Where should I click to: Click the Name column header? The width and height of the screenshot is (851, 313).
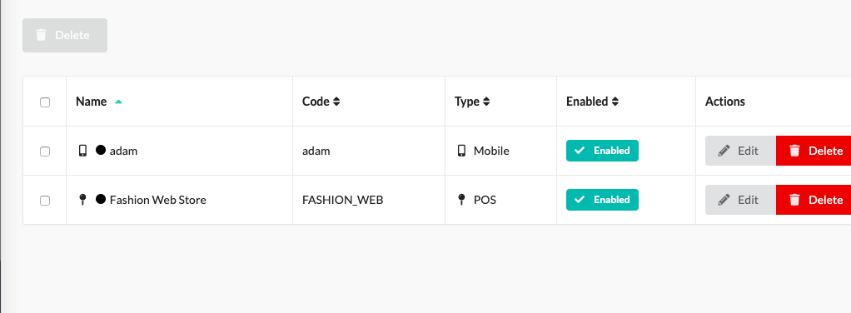[92, 102]
